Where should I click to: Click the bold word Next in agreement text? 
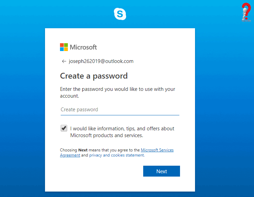click(83, 150)
